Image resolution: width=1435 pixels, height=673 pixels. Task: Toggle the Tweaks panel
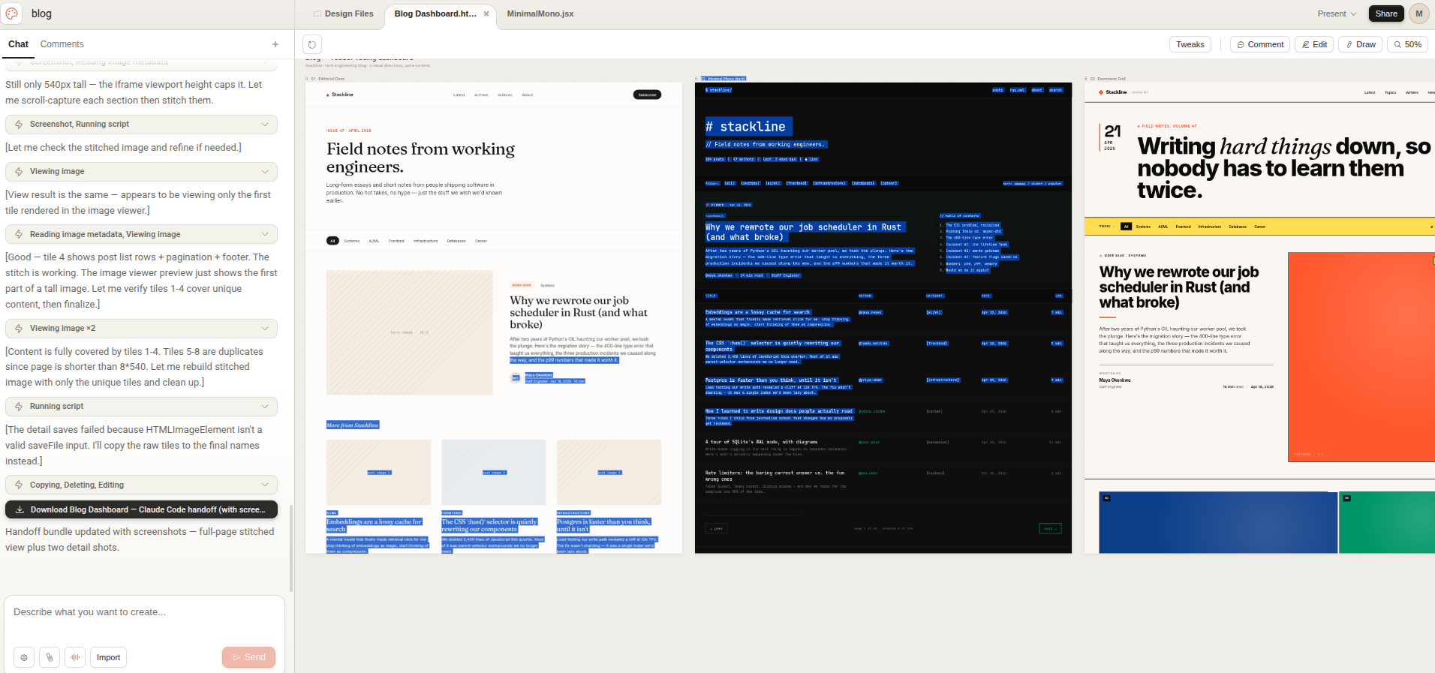point(1190,44)
